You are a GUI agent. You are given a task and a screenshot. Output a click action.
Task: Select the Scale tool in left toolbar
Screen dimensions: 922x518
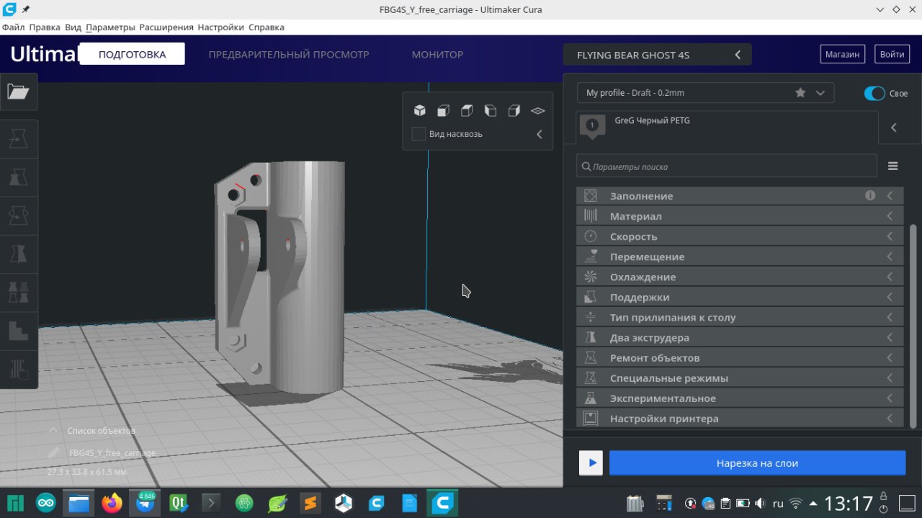click(x=18, y=177)
